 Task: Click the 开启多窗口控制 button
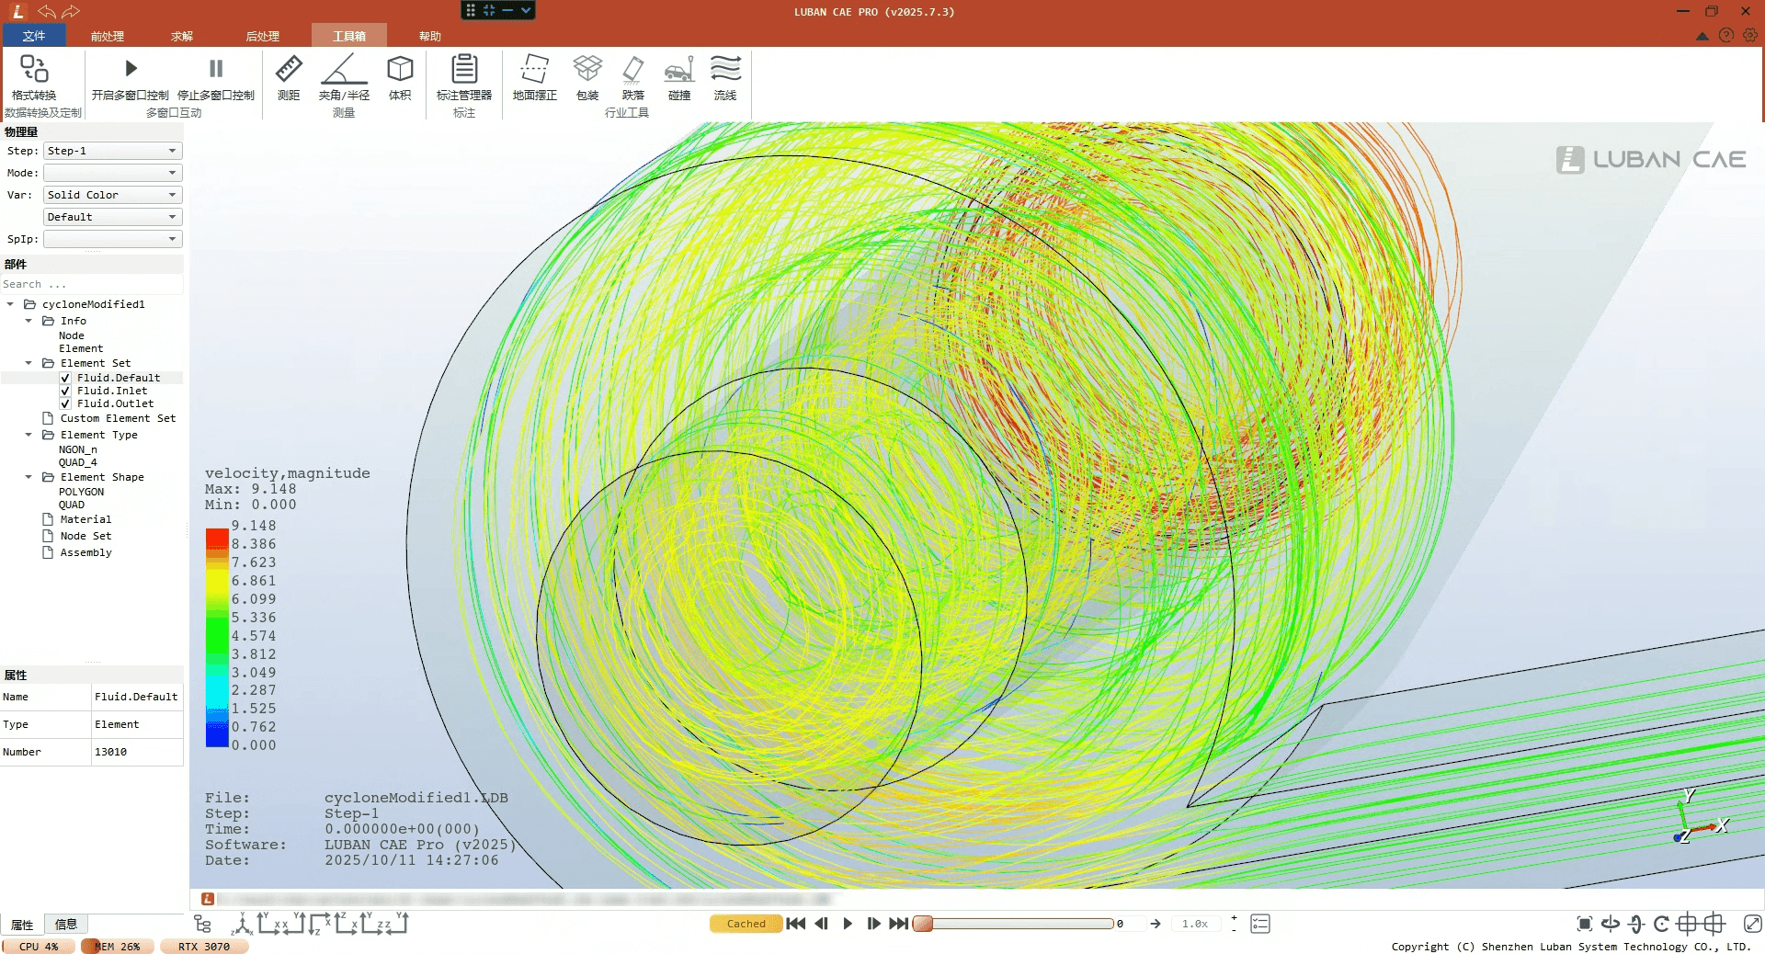coord(130,70)
